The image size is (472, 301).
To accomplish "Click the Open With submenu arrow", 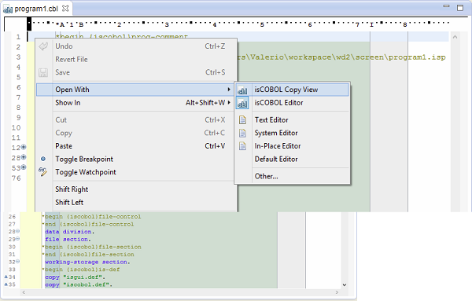I will point(229,90).
